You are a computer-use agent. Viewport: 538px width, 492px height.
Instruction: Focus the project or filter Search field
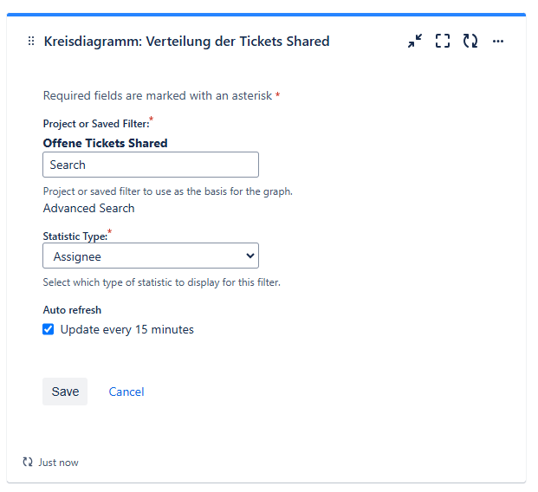pyautogui.click(x=151, y=165)
